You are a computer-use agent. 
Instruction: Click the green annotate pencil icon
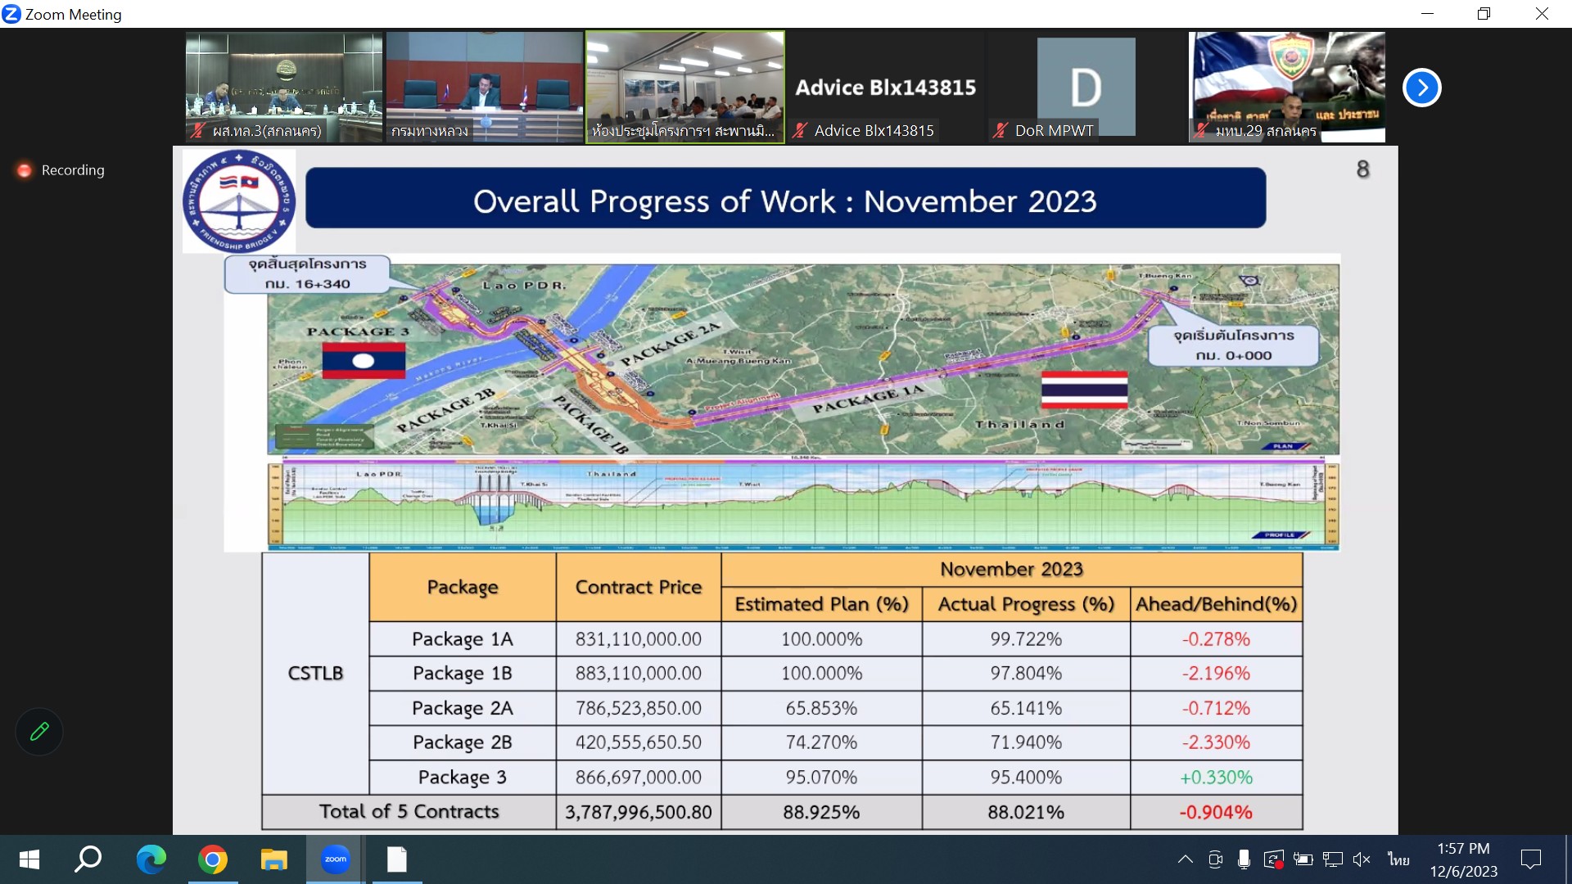(x=39, y=731)
